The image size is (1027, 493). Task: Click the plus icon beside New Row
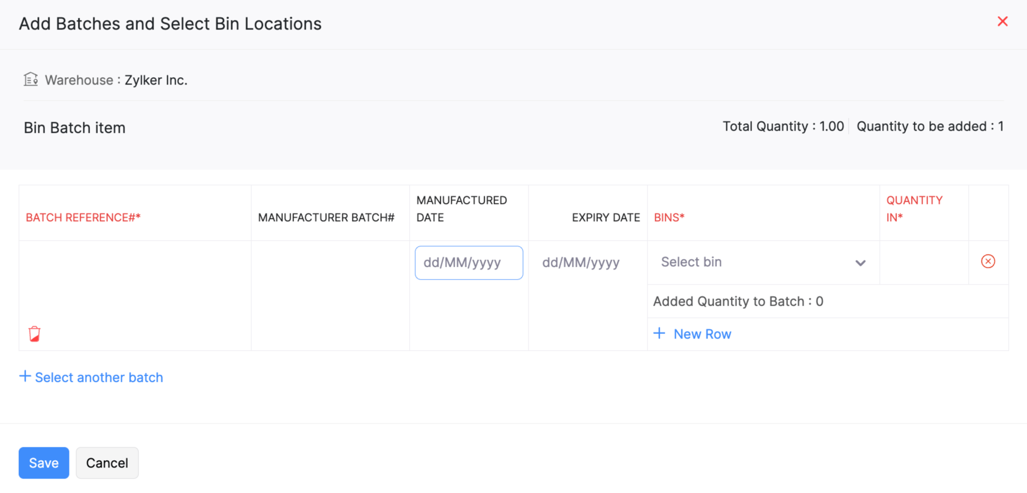659,333
